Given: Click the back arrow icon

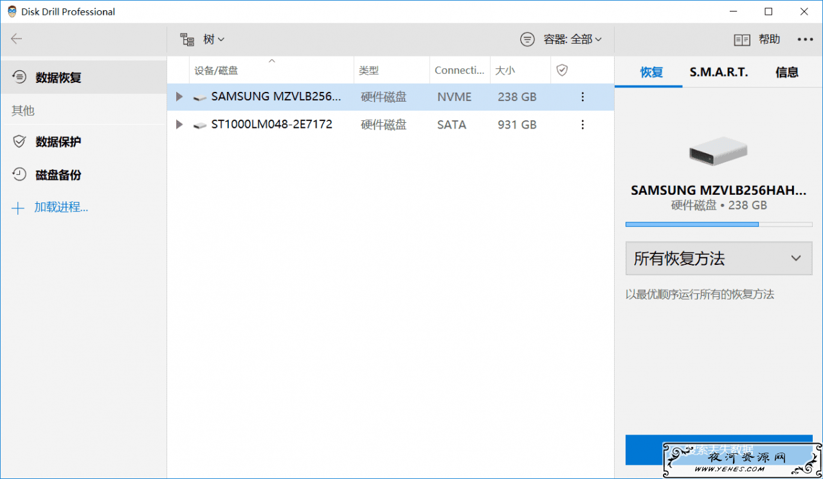Looking at the screenshot, I should click(x=17, y=39).
